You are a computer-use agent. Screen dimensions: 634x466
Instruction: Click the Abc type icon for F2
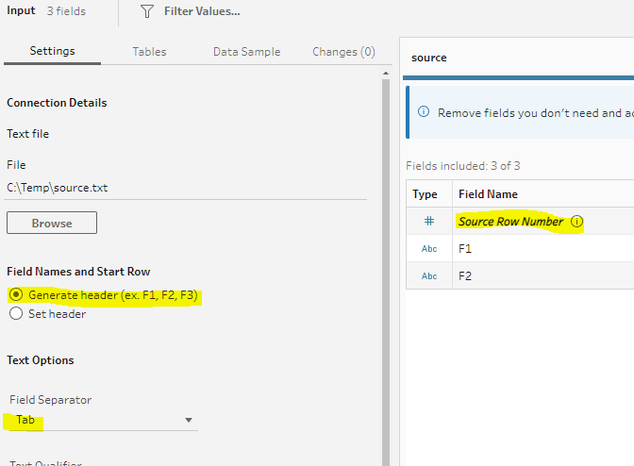pyautogui.click(x=429, y=276)
